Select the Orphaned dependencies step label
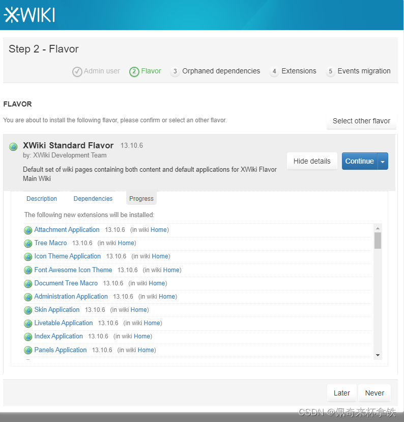Viewport: 404px width, 422px height. pos(221,71)
